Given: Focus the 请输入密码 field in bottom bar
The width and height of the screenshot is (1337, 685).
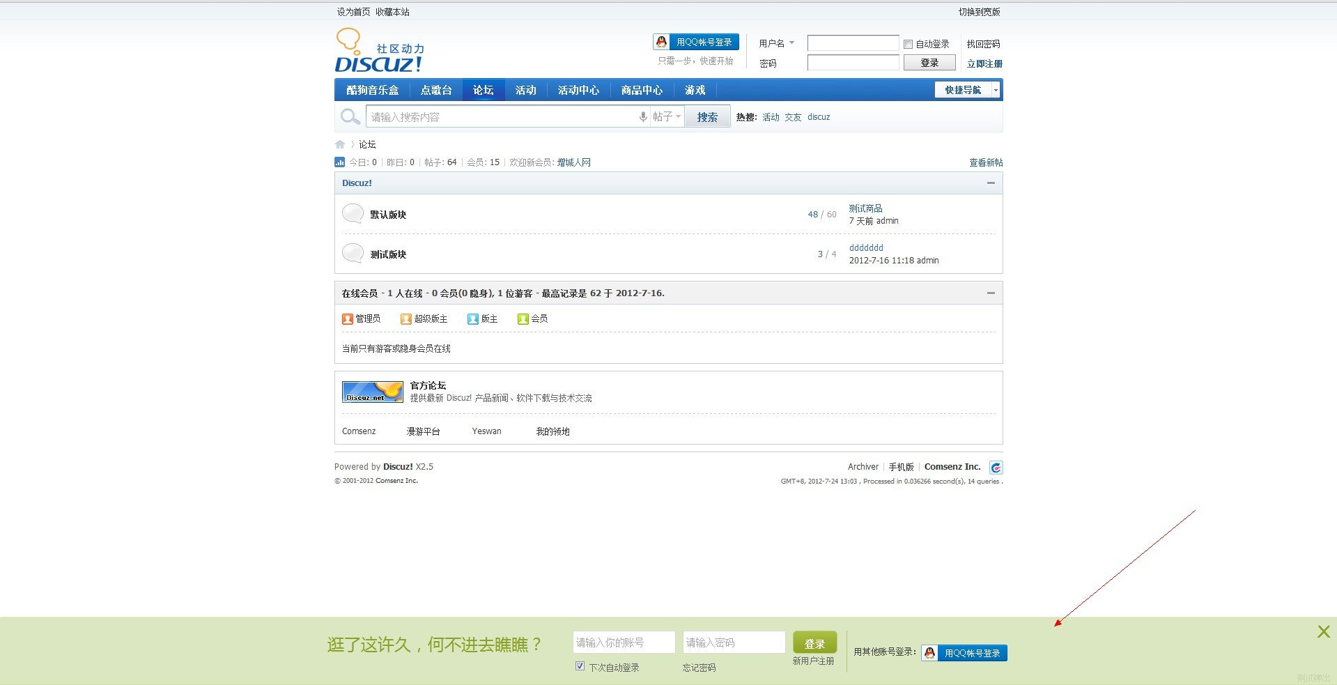Looking at the screenshot, I should [734, 642].
